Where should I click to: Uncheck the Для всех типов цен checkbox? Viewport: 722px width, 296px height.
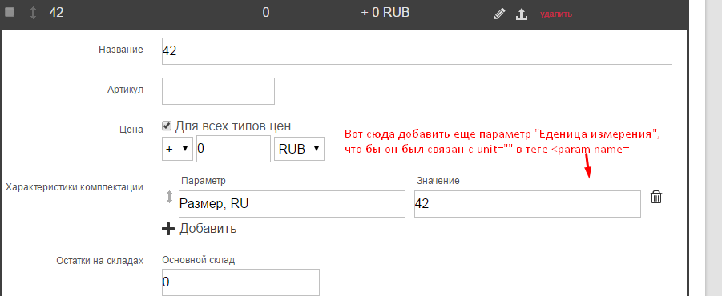pyautogui.click(x=167, y=126)
